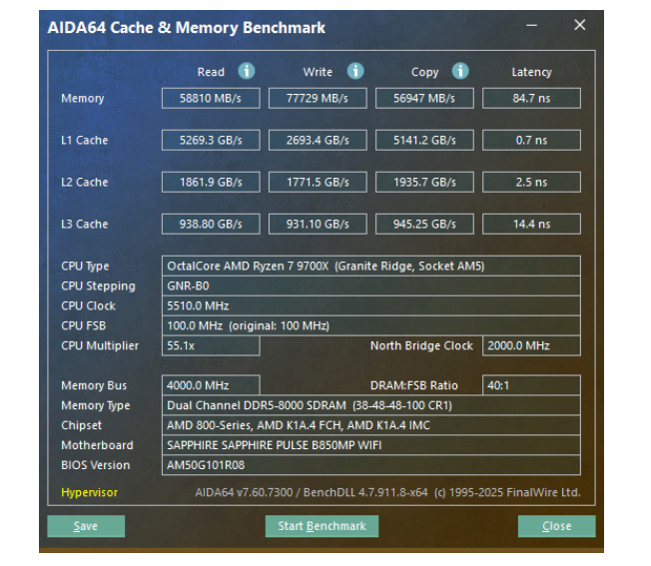
Task: Click the North Bridge Clock value
Action: pyautogui.click(x=531, y=345)
